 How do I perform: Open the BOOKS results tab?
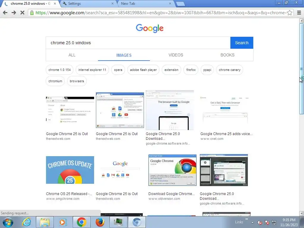tap(227, 55)
